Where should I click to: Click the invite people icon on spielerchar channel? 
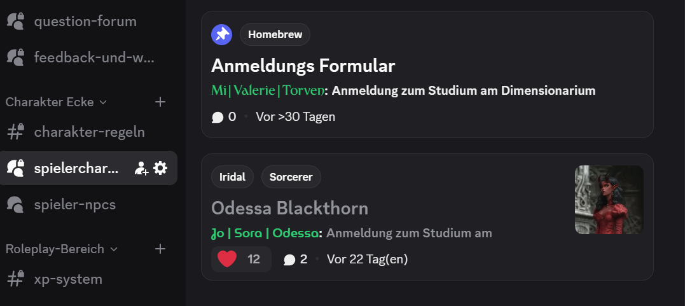(x=141, y=168)
